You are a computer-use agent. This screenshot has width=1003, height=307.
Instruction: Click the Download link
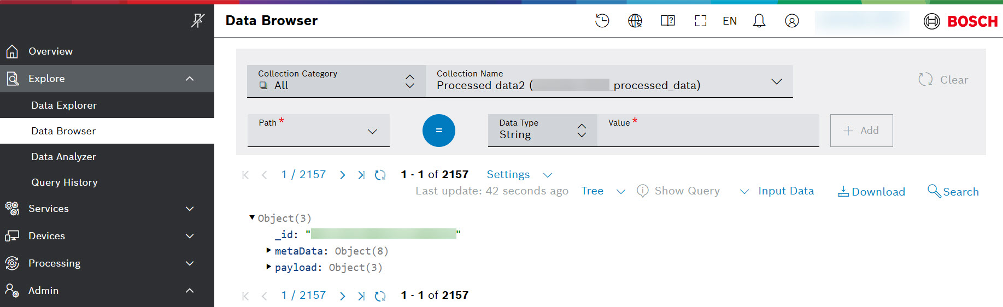point(871,192)
